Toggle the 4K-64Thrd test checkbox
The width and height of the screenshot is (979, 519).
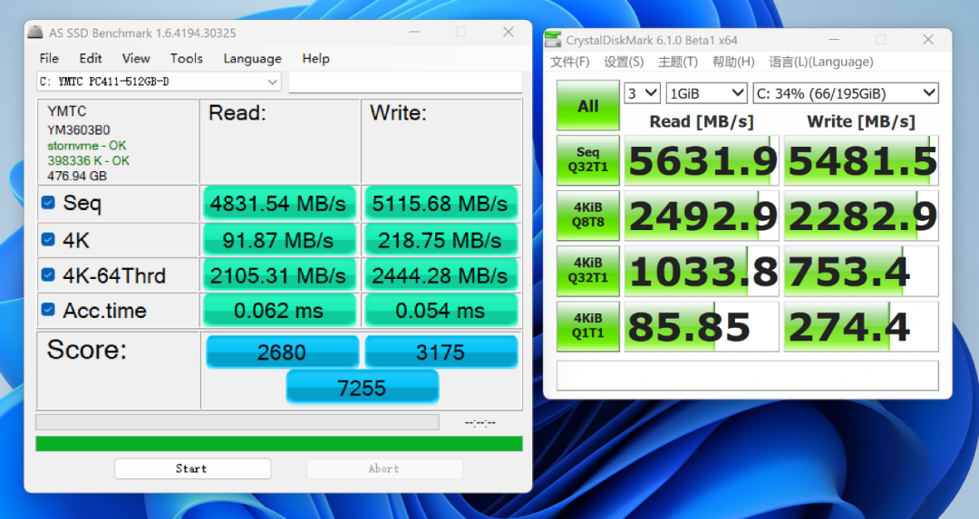[48, 274]
